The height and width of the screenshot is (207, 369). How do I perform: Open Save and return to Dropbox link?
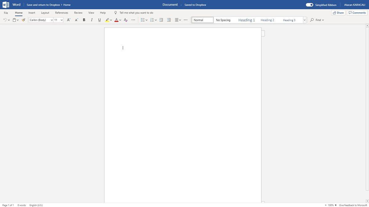click(43, 5)
